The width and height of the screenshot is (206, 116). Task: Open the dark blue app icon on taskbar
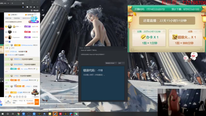(45, 114)
